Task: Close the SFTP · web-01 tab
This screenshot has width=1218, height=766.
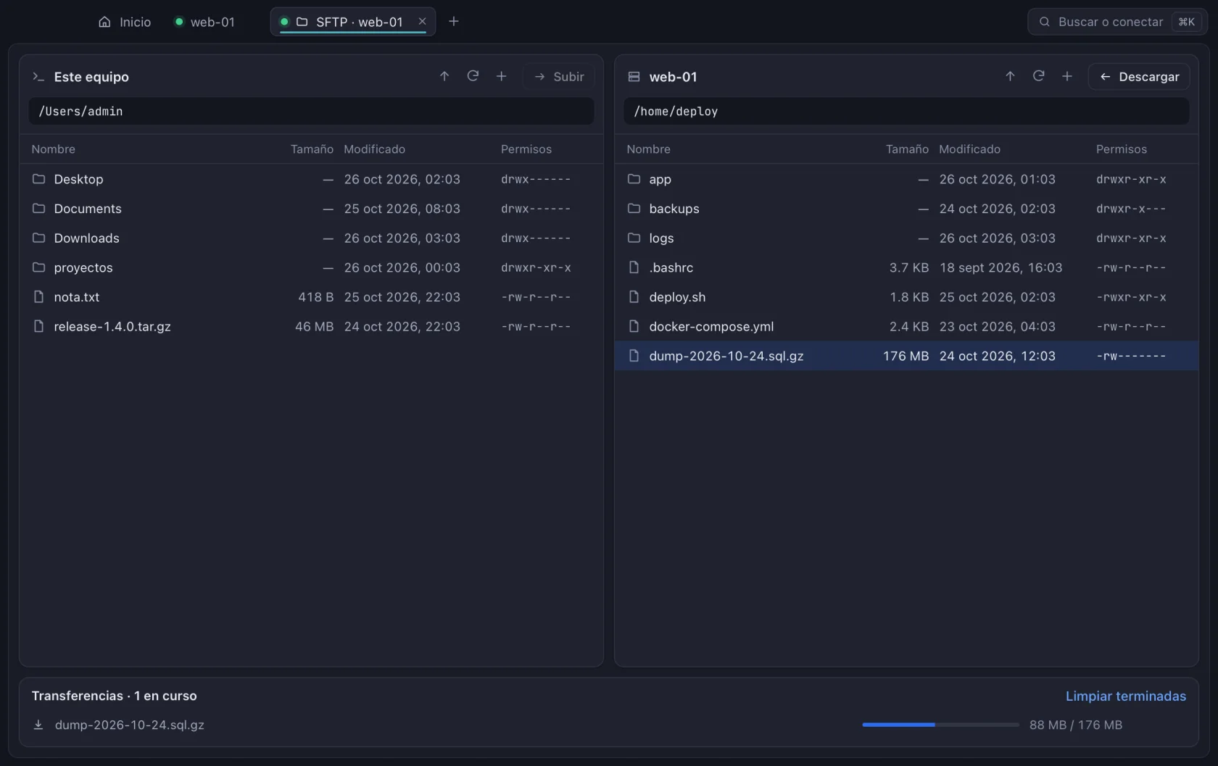Action: pos(422,22)
